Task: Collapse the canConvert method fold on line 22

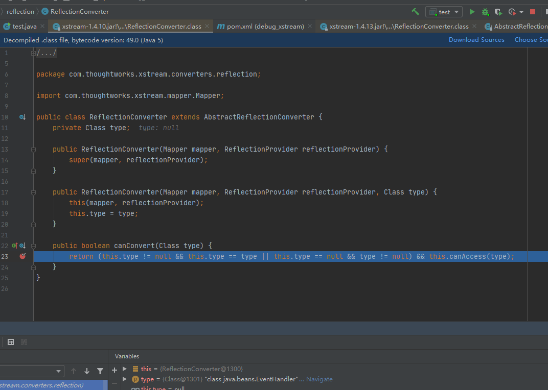Action: pos(34,246)
